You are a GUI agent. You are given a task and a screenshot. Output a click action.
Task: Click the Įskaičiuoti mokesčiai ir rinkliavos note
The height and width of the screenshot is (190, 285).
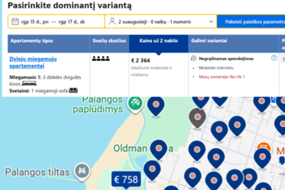[151, 71]
